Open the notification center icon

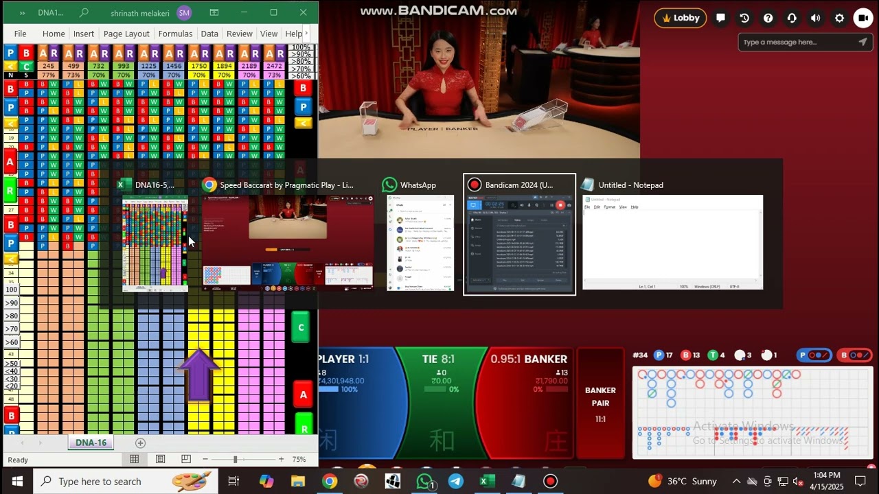click(860, 481)
